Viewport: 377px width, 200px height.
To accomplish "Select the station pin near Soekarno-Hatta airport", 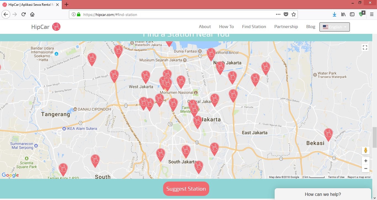I will (x=92, y=58).
